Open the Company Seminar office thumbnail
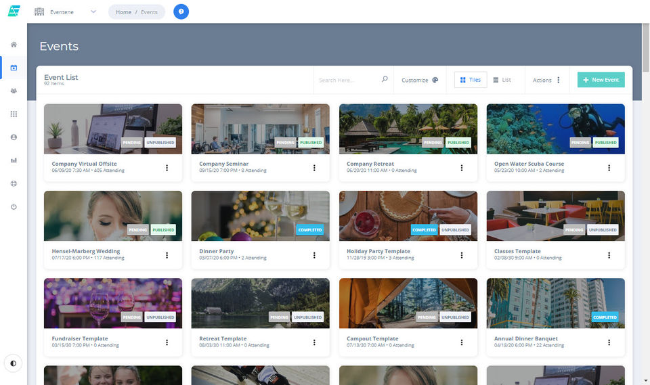 click(260, 129)
